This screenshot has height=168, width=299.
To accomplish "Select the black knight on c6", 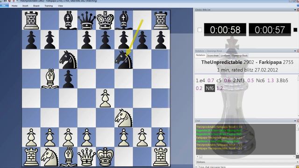I will 68,59.
